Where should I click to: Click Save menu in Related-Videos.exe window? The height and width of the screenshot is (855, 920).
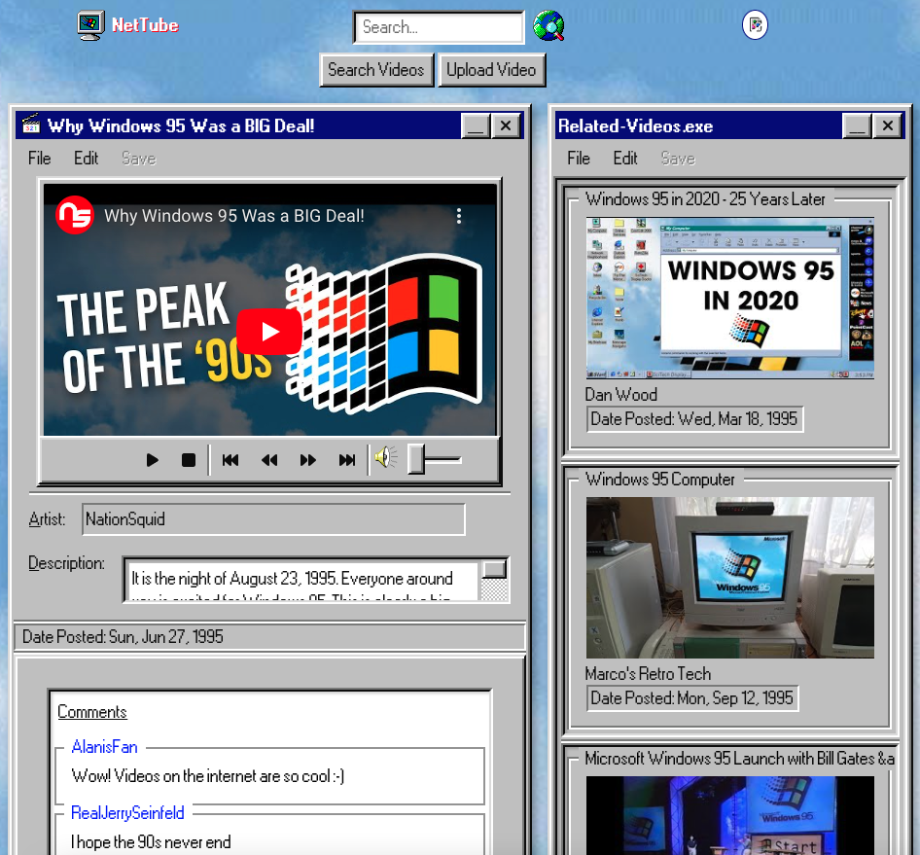click(x=678, y=159)
